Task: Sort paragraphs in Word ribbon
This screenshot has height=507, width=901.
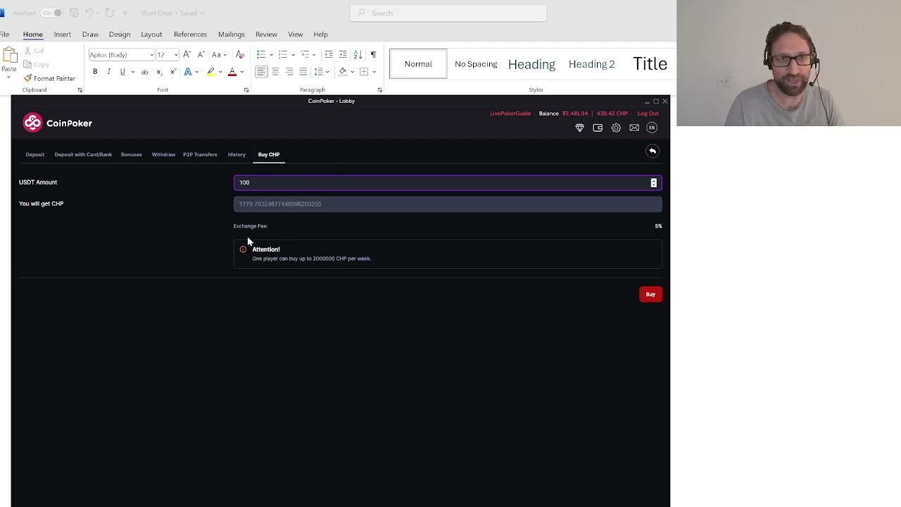Action: point(358,55)
